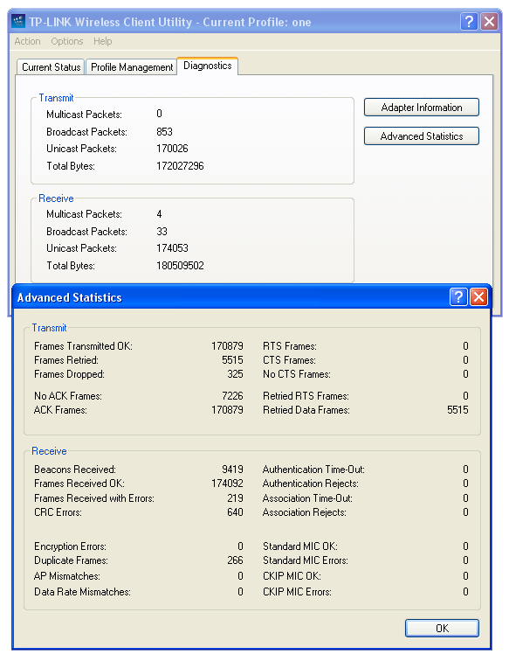
Task: Open the Action menu
Action: click(x=27, y=41)
